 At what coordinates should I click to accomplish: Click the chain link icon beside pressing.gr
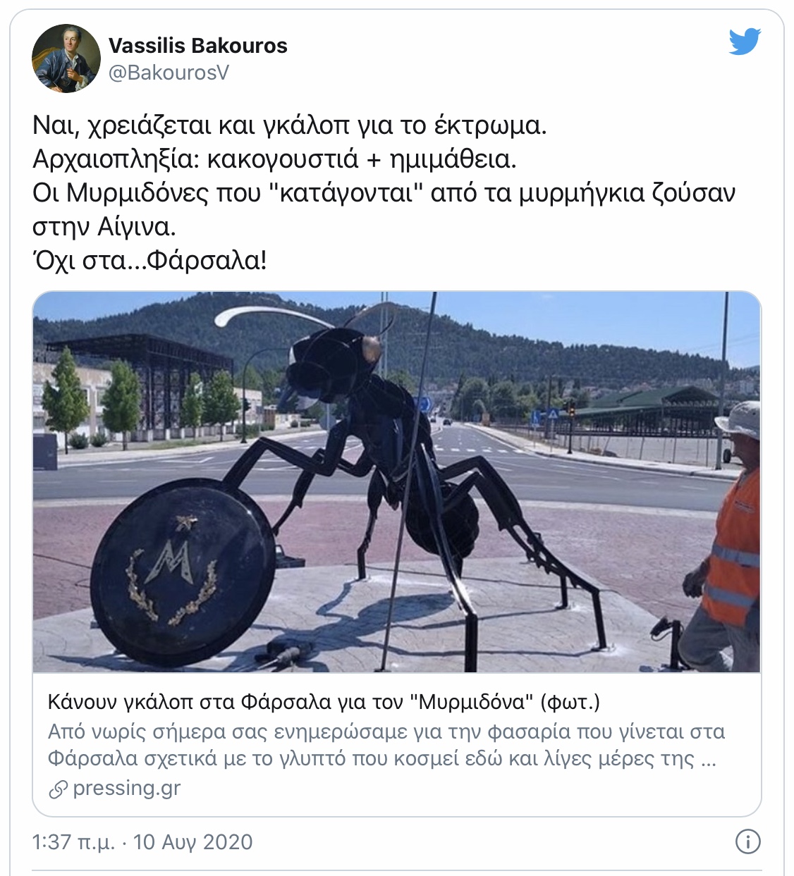point(58,789)
